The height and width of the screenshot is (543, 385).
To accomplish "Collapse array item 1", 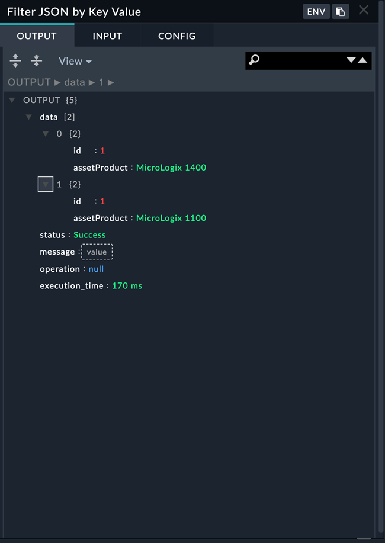I will (46, 185).
